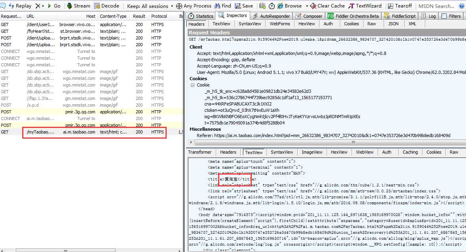Click the MSDN Search input box
The height and width of the screenshot is (252, 466).
(x=436, y=6)
